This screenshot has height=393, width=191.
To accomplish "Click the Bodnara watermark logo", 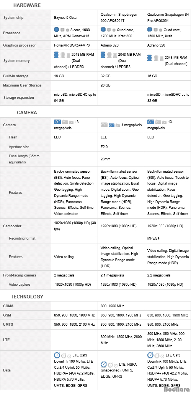I will point(176,390).
